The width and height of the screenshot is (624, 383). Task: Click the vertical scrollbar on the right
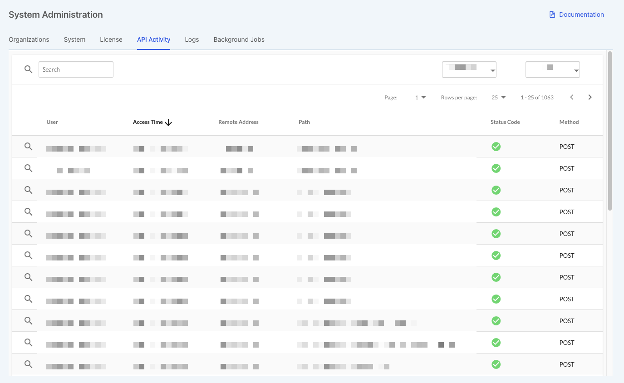pos(609,131)
